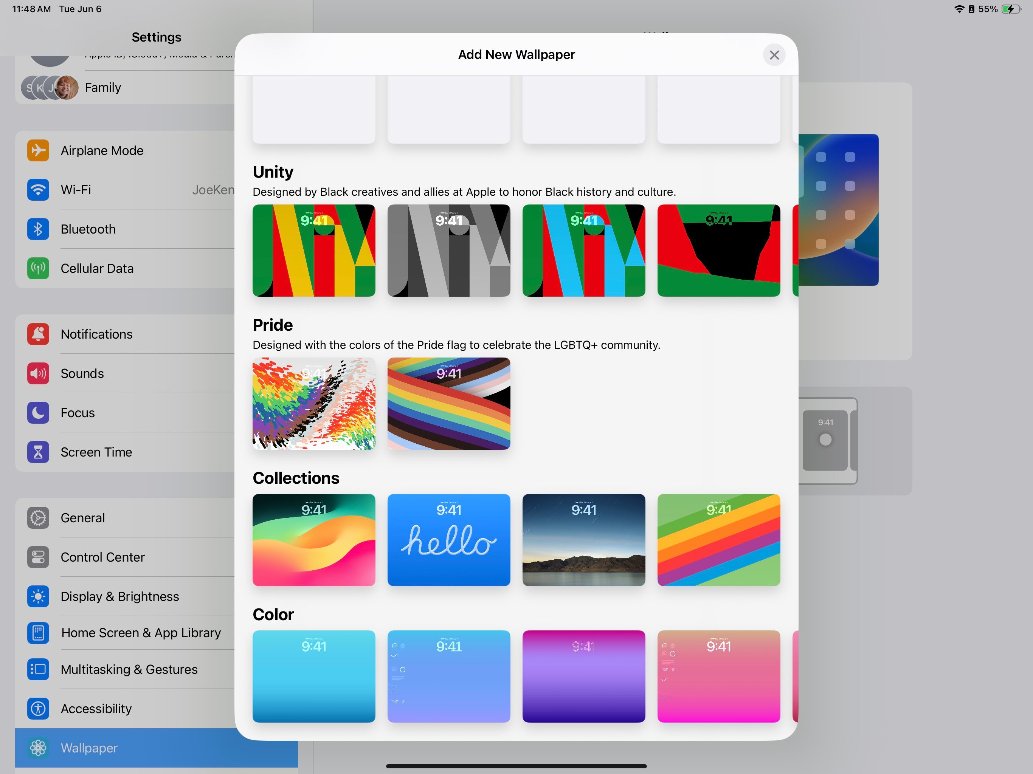Screen dimensions: 1033x774
Task: Select the diagonal rainbow stripes Collections wallpaper
Action: point(719,540)
